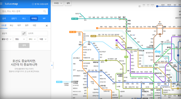Open the 출발시간 dropdown
This screenshot has width=181, height=99.
coord(6,39)
